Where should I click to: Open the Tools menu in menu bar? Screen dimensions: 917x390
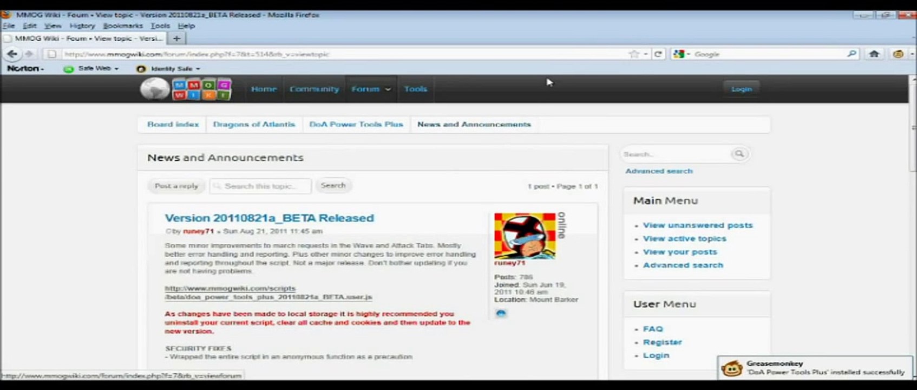160,26
